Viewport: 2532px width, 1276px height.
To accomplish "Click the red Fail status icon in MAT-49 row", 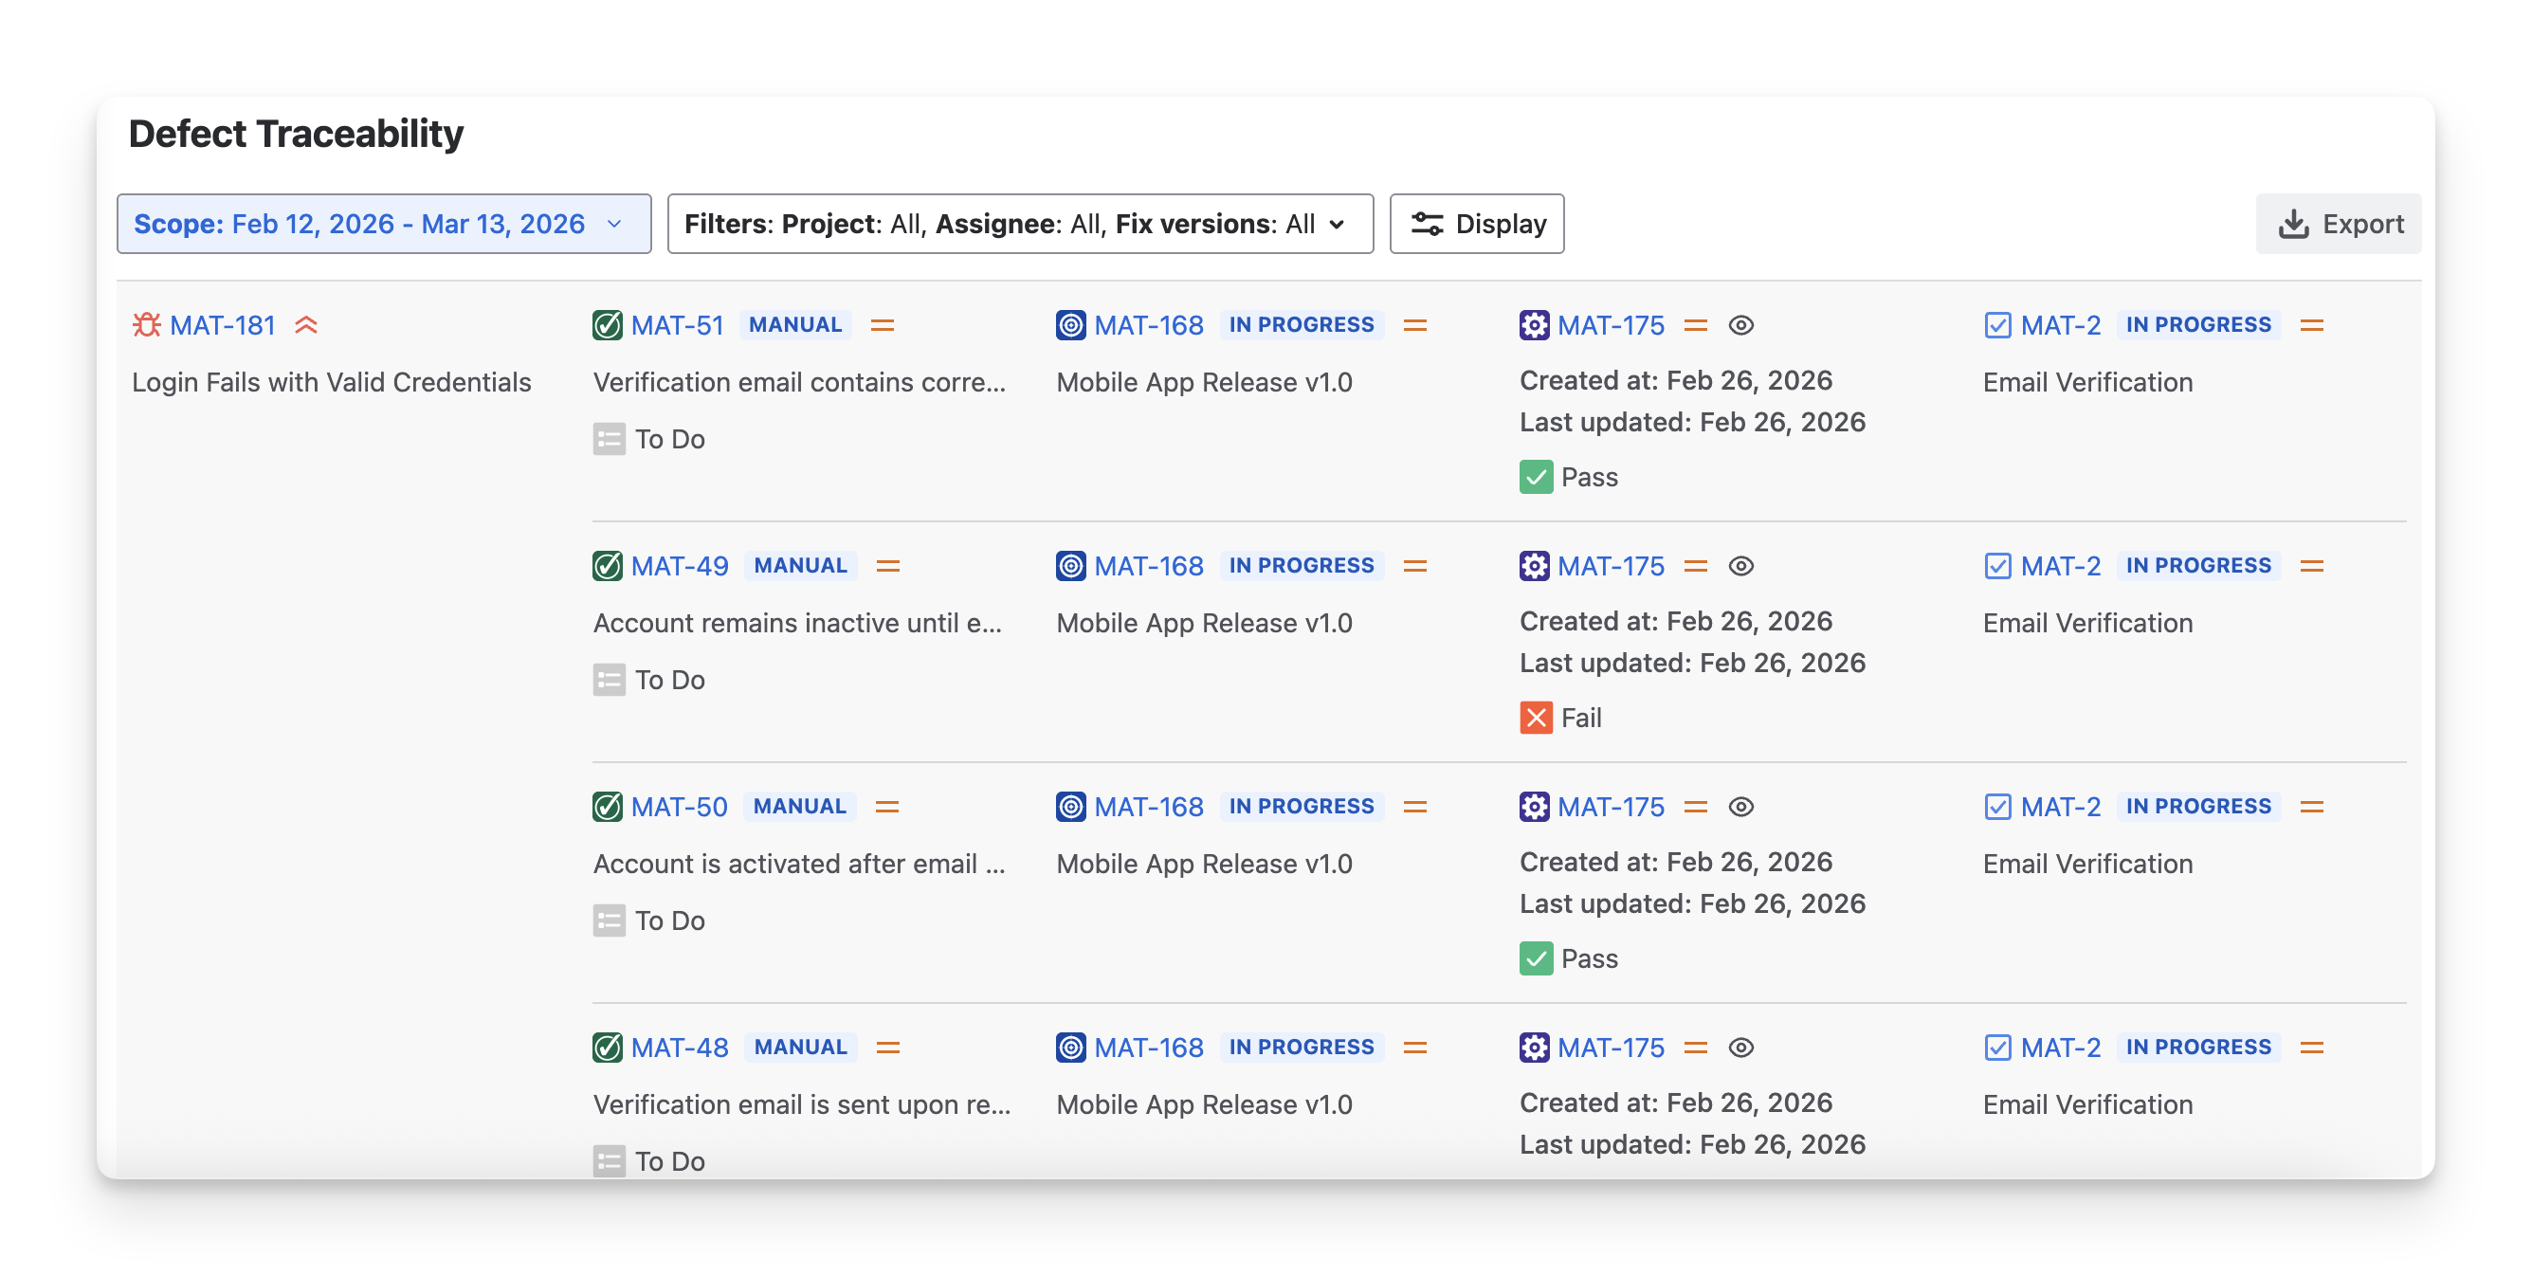I will tap(1536, 718).
